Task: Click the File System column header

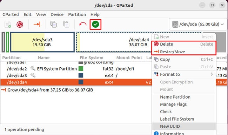Action: point(92,58)
